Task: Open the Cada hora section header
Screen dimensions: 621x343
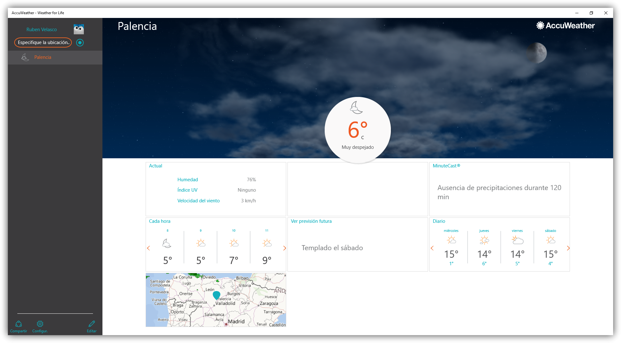Action: [x=160, y=221]
